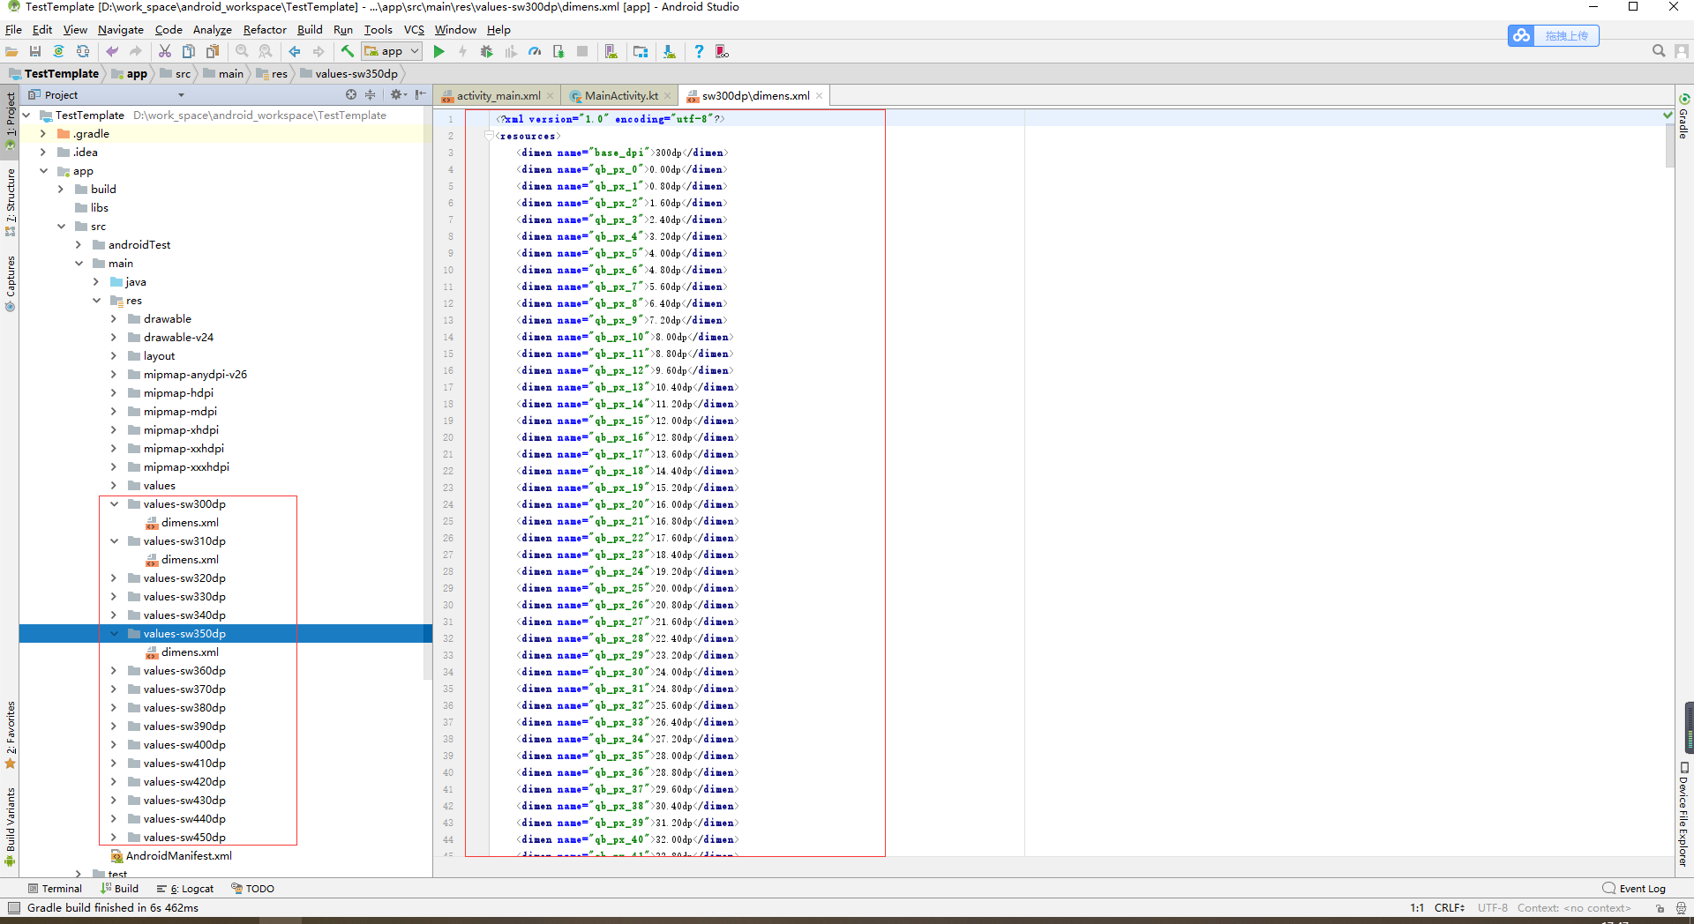
Task: Open the TODO tool window
Action: coord(253,889)
